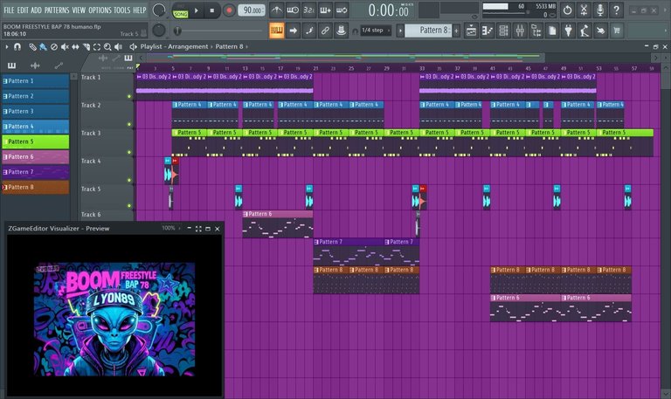Image resolution: width=671 pixels, height=399 pixels.
Task: Open the pattern menu arrow left of Pattern 8
Action: pyautogui.click(x=400, y=31)
